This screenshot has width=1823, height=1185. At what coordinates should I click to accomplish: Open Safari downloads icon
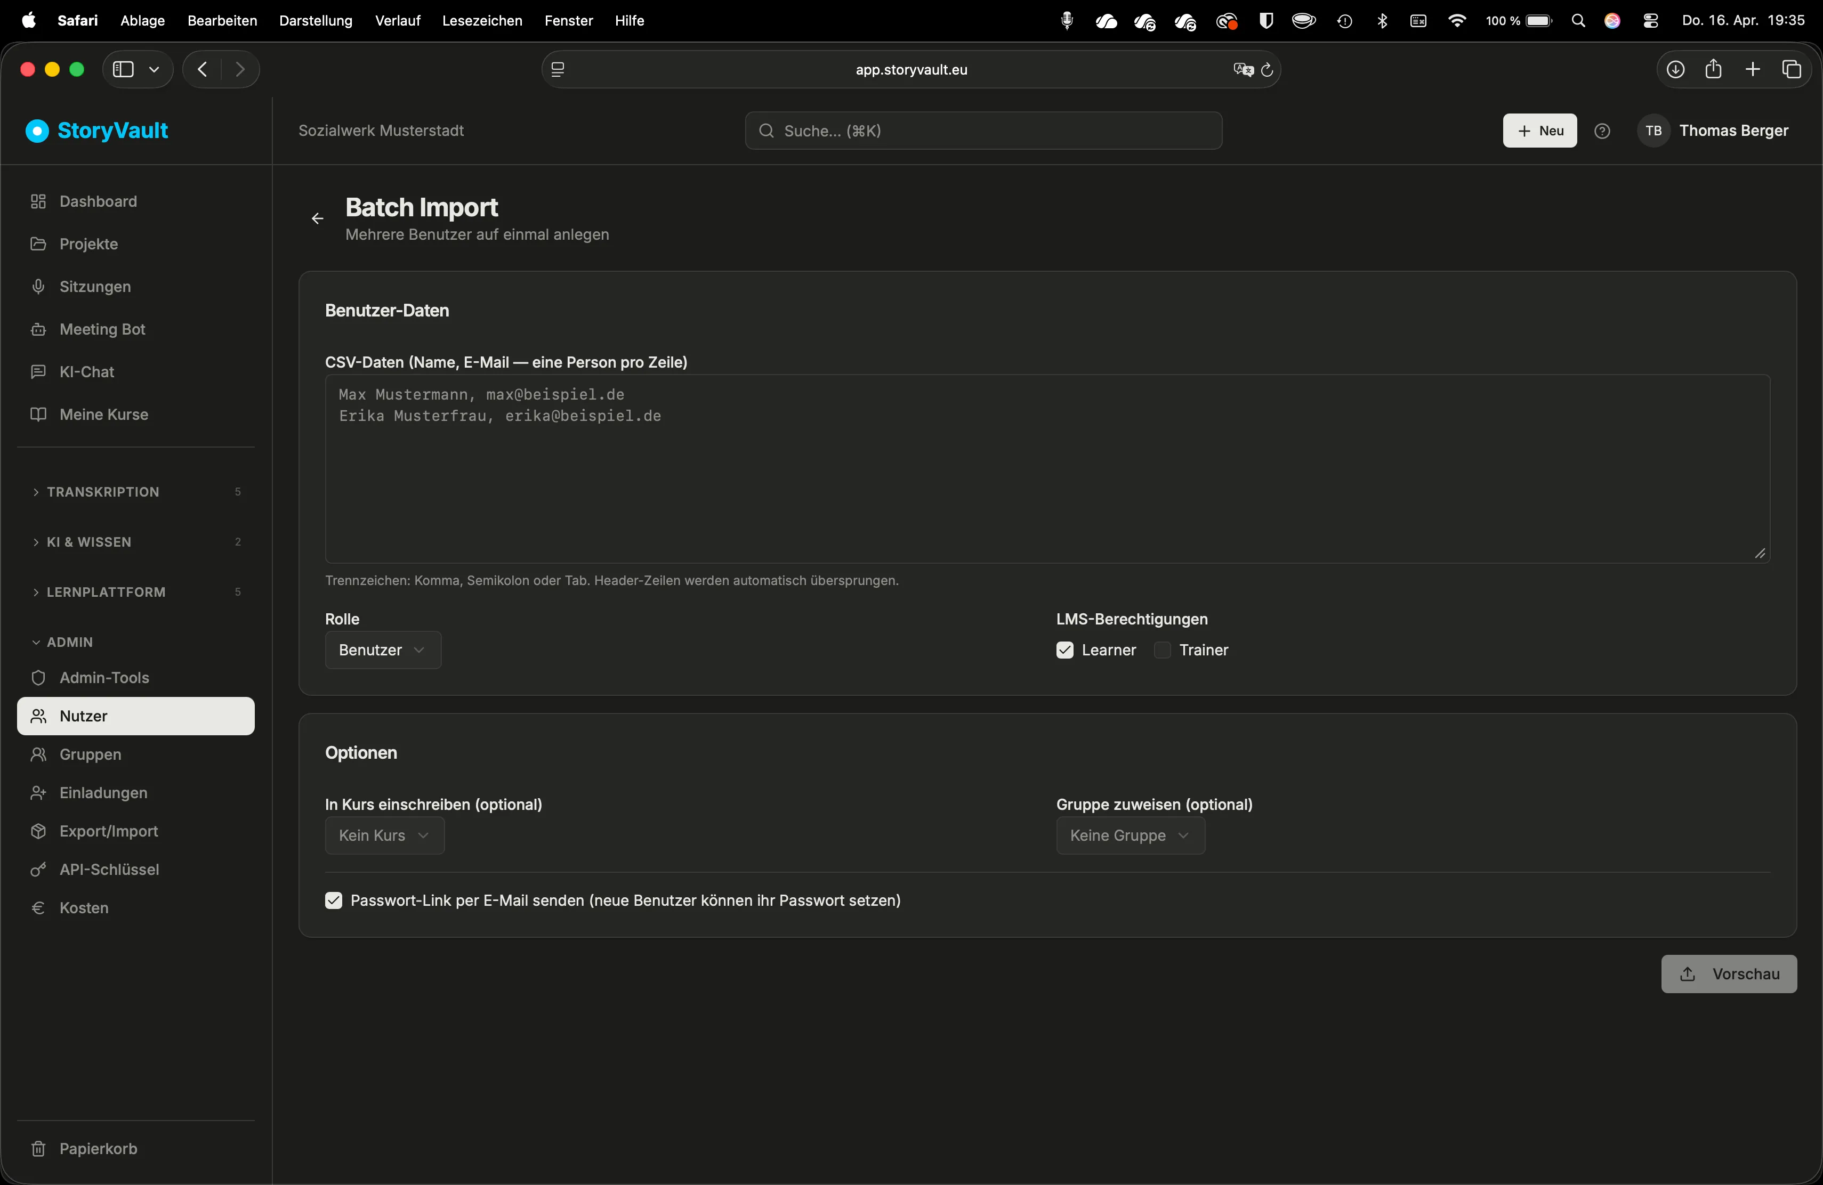(x=1675, y=70)
